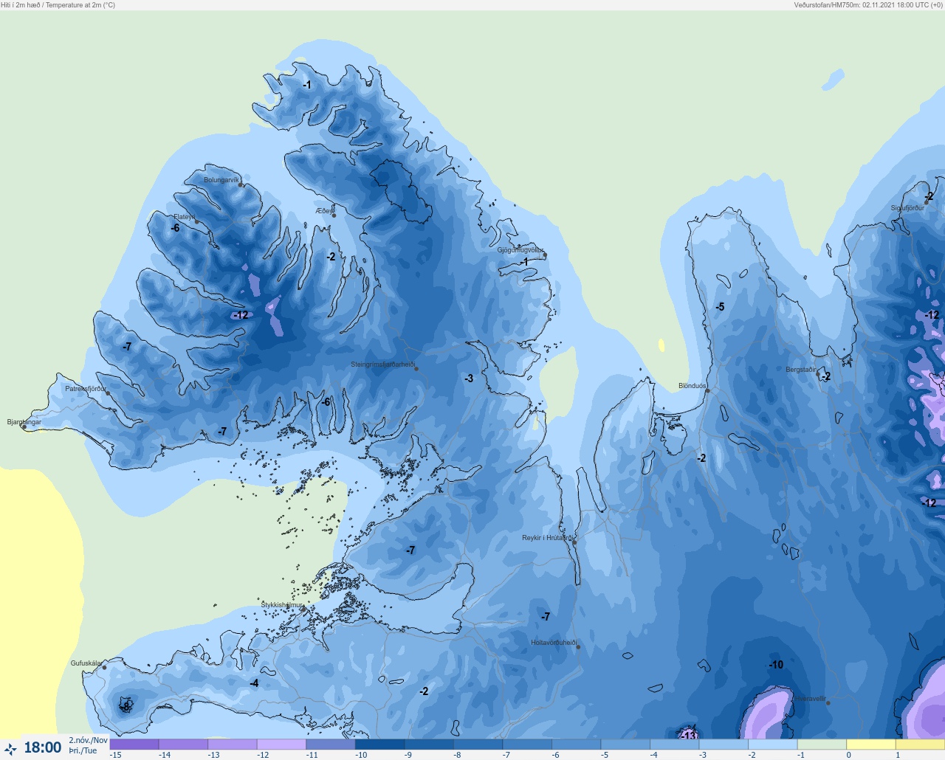Image resolution: width=945 pixels, height=760 pixels.
Task: Click the -13 temperature value at map bottom
Action: (688, 736)
